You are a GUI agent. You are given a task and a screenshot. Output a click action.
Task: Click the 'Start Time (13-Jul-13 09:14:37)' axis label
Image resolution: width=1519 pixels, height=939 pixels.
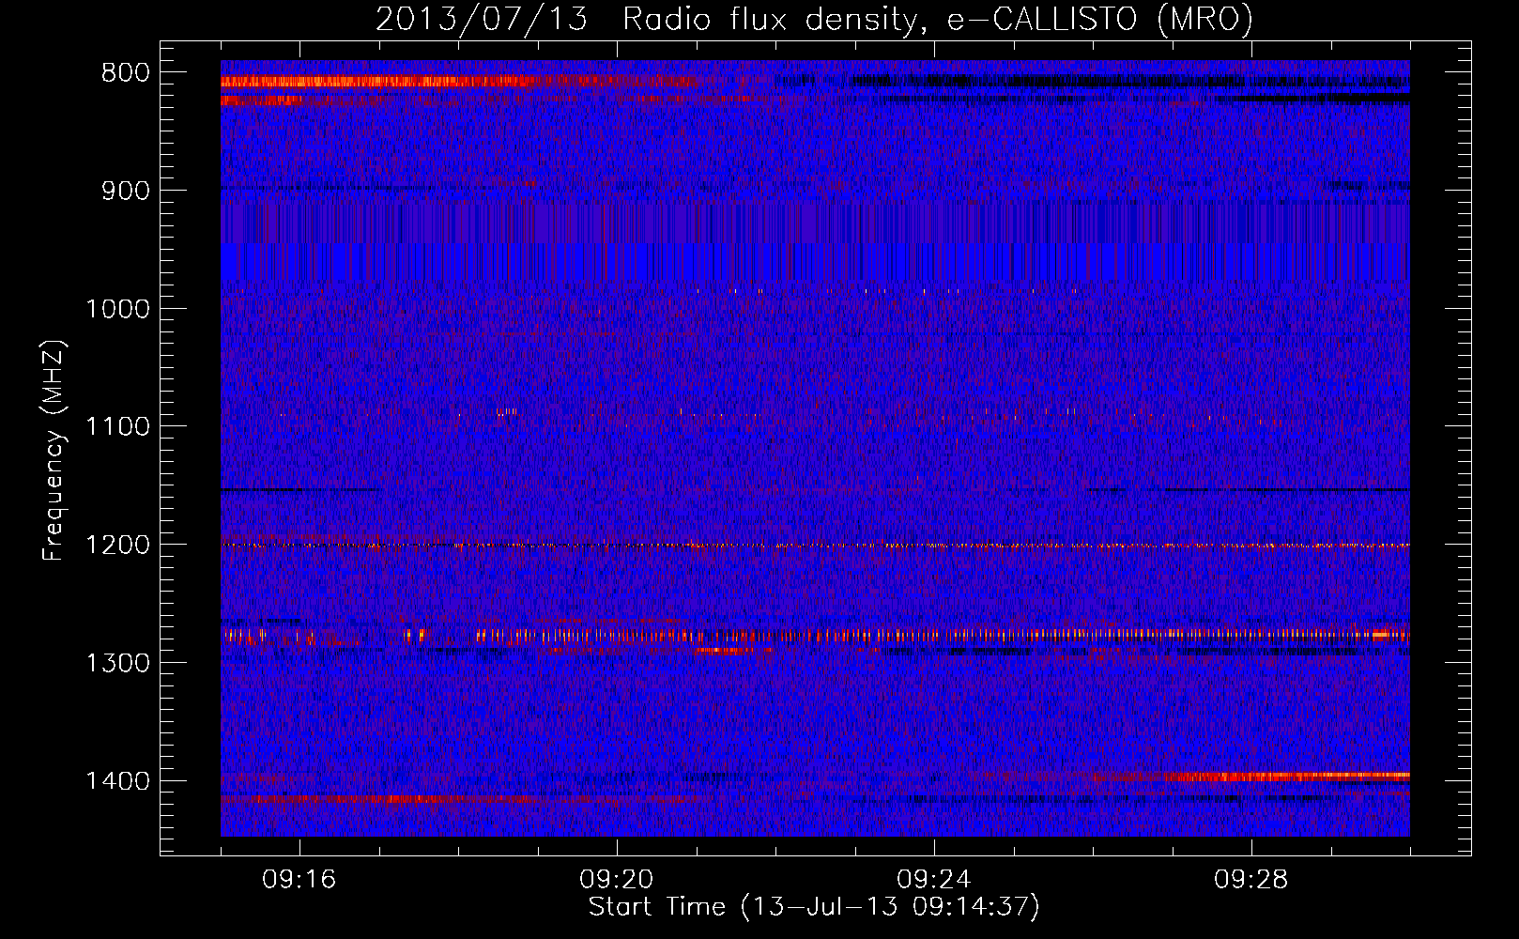(814, 907)
